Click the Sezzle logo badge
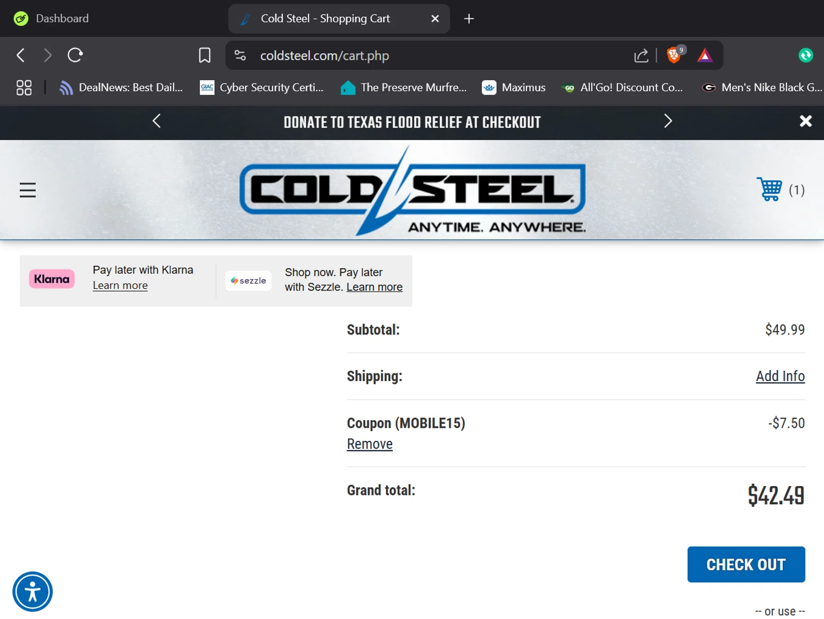Viewport: 824px width, 619px height. tap(248, 281)
